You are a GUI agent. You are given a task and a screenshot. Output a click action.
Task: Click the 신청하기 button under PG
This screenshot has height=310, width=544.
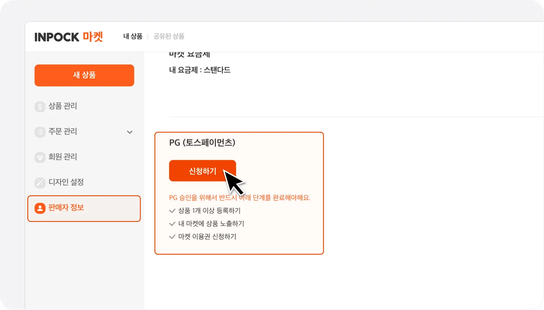click(x=202, y=171)
